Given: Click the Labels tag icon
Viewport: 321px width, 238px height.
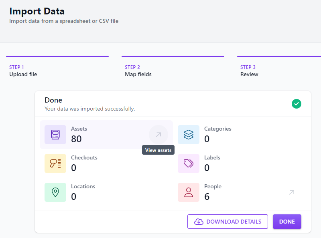Looking at the screenshot, I should pos(189,163).
